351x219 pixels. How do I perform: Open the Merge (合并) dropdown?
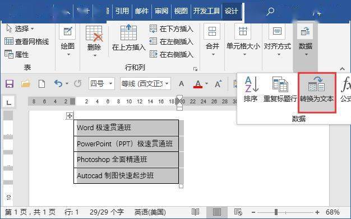(212, 41)
